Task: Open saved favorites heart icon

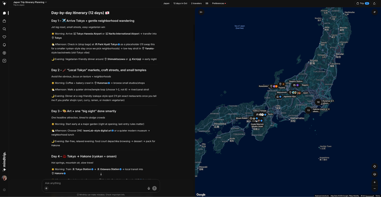Action: coord(4,37)
